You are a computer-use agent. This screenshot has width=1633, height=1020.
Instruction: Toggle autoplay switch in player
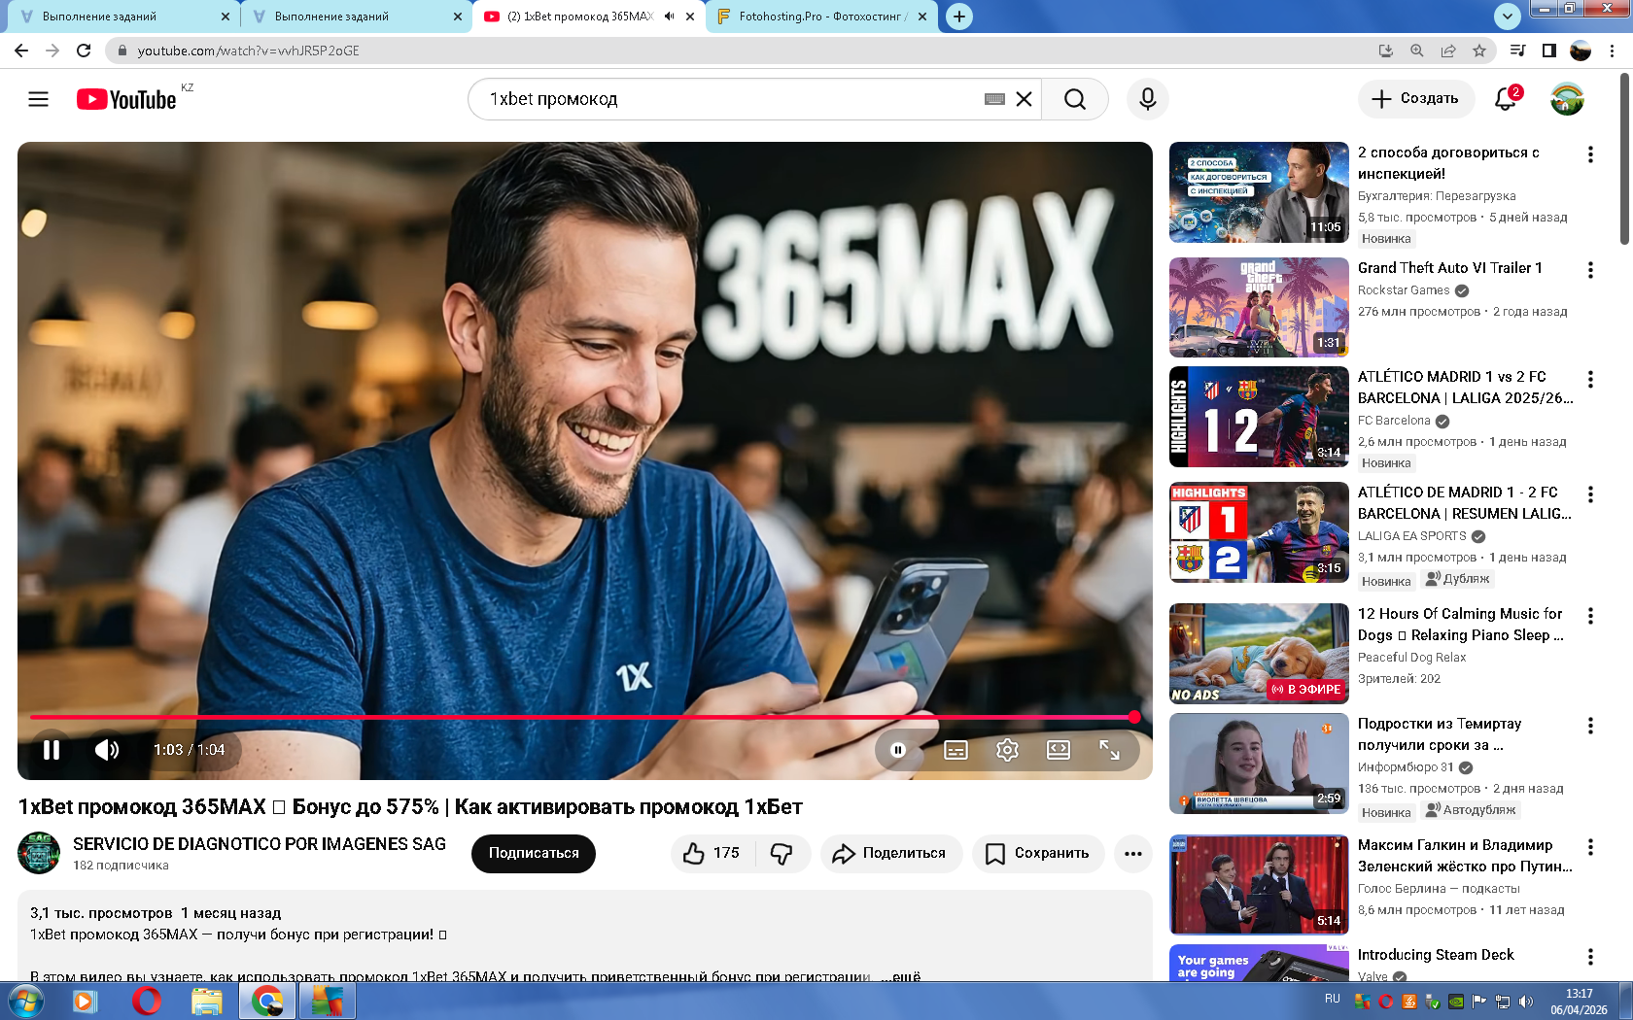tap(898, 750)
